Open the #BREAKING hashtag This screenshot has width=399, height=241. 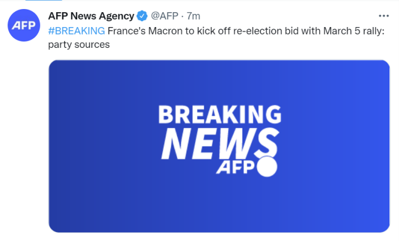point(76,30)
